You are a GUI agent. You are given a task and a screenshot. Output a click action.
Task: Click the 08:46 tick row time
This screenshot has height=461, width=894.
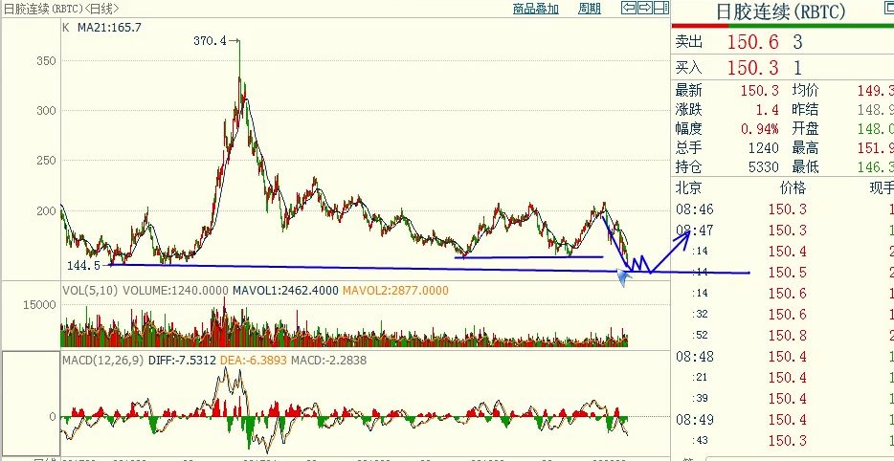click(x=693, y=209)
